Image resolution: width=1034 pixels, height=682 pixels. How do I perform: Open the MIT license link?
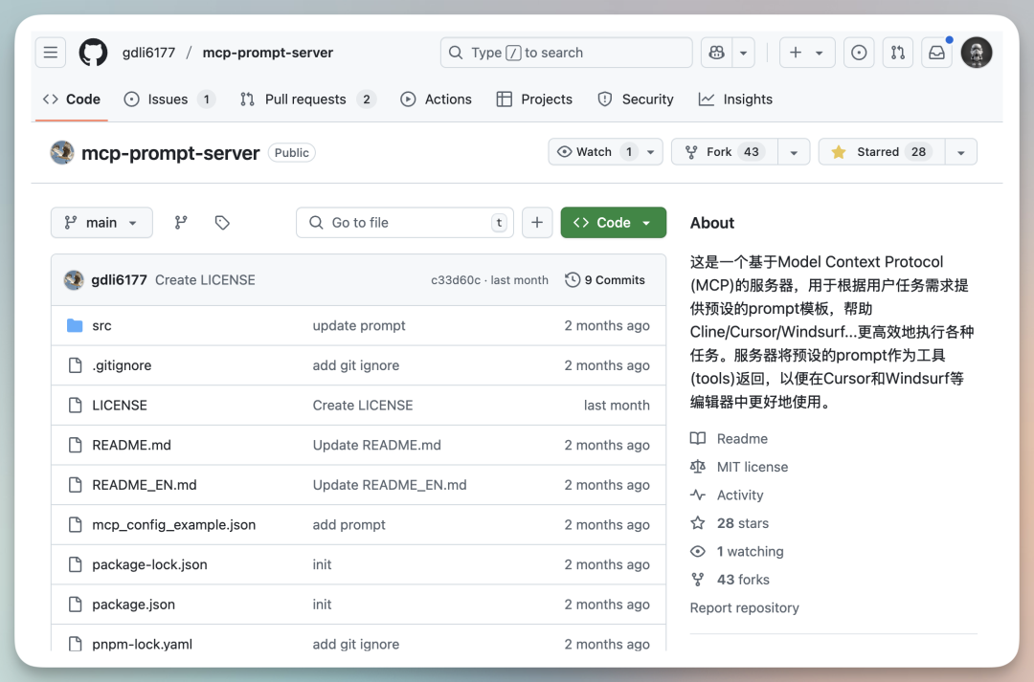tap(753, 467)
